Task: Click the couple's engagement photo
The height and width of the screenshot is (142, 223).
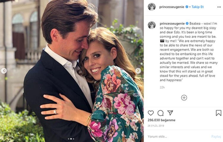Action: click(x=71, y=71)
